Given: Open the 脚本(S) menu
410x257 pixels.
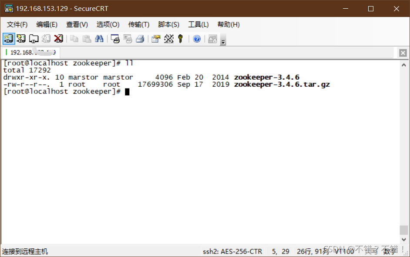Looking at the screenshot, I should pos(168,24).
